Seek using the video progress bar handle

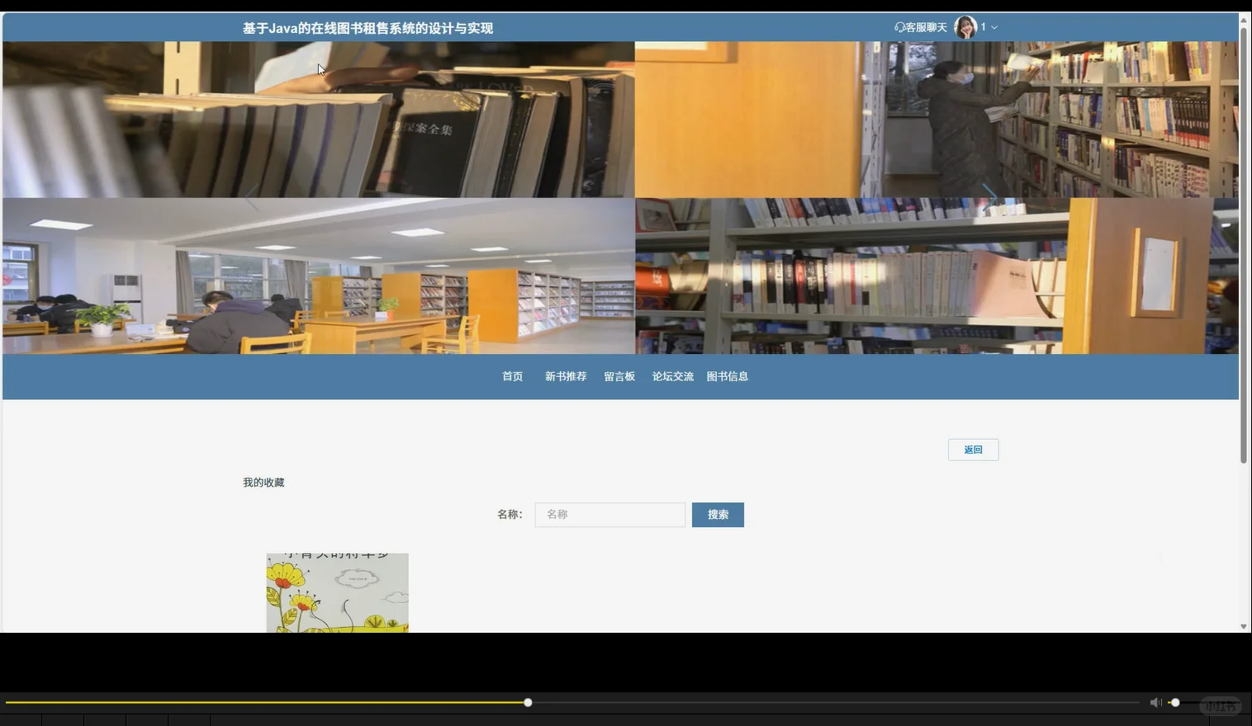[528, 702]
